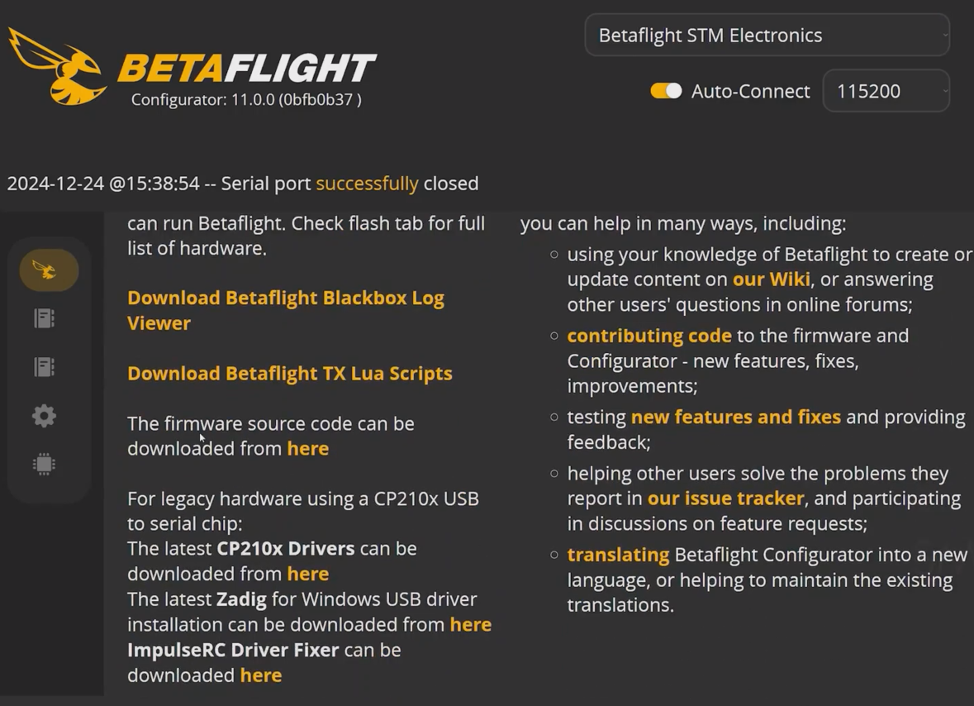Toggle the Auto-Connect switch

(x=666, y=91)
